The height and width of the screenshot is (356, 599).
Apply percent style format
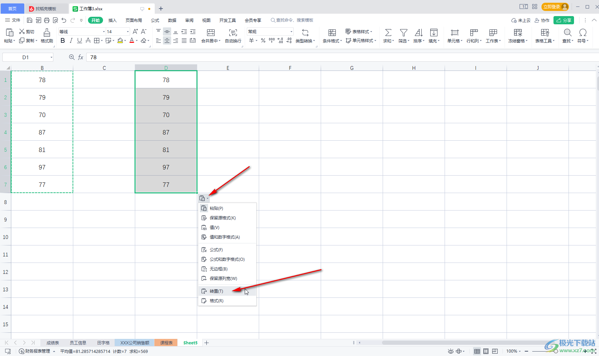[263, 41]
